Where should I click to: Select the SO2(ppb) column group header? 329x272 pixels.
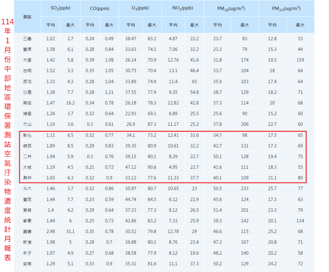click(x=60, y=8)
